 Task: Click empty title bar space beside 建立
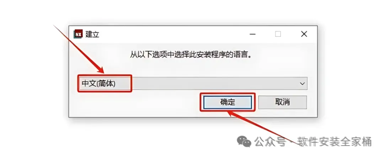(x=171, y=34)
